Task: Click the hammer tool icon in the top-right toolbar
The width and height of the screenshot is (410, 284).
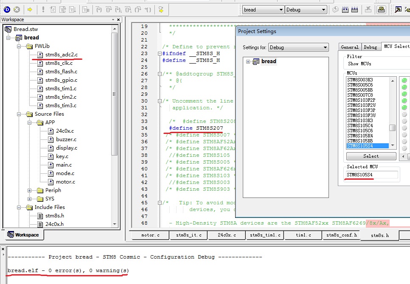Action: point(398,10)
